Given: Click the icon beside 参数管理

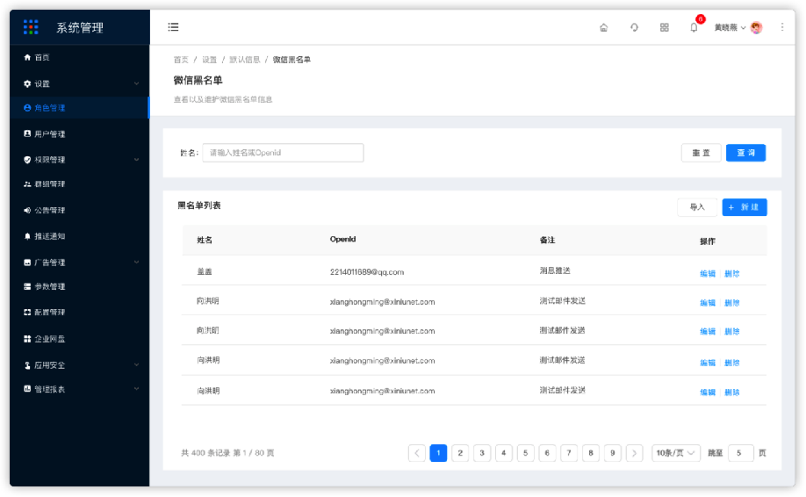Looking at the screenshot, I should [x=27, y=286].
